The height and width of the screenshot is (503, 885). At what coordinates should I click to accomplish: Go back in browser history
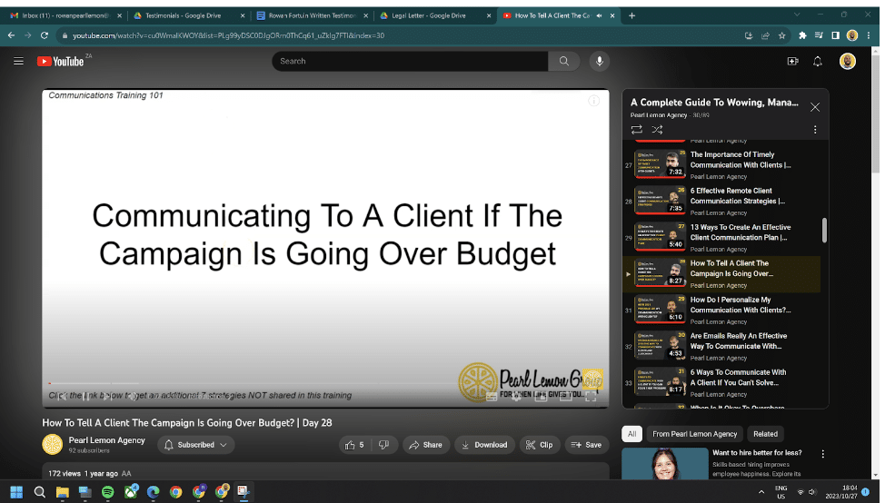point(11,35)
